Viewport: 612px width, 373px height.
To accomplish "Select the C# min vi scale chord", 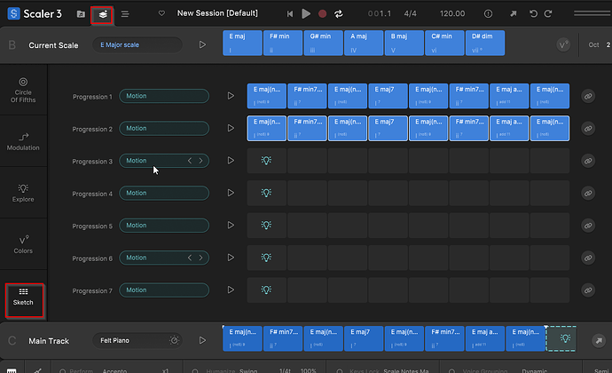I will 444,43.
